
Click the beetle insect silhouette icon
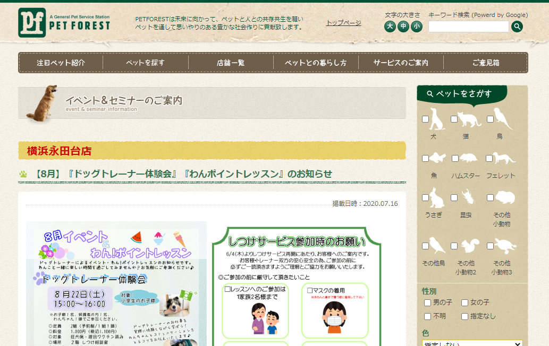[x=468, y=197]
